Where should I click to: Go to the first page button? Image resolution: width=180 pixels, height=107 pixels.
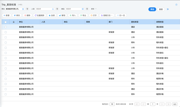click(137, 104)
